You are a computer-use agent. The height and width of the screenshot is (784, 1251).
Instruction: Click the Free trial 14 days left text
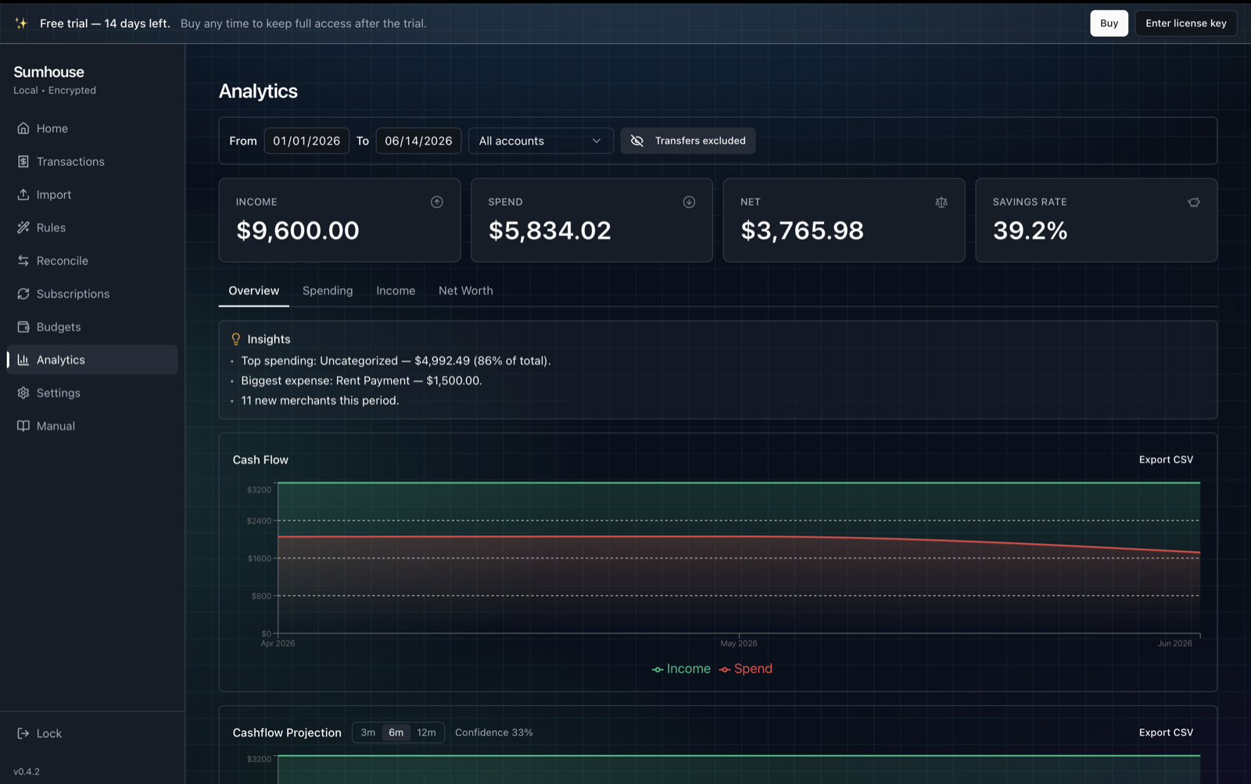(x=105, y=23)
